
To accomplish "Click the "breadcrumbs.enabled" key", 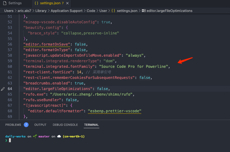I will pyautogui.click(x=47, y=83).
